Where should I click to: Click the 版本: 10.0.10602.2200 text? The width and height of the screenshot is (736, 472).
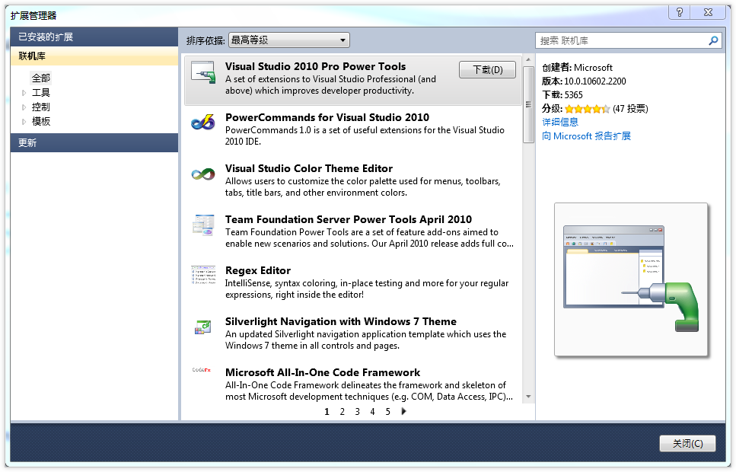tap(584, 81)
